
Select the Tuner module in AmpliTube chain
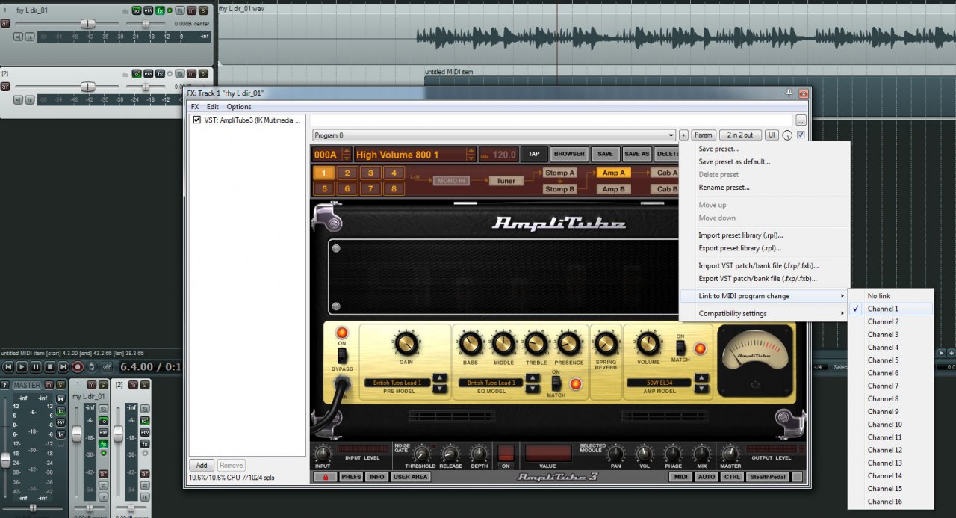click(506, 181)
